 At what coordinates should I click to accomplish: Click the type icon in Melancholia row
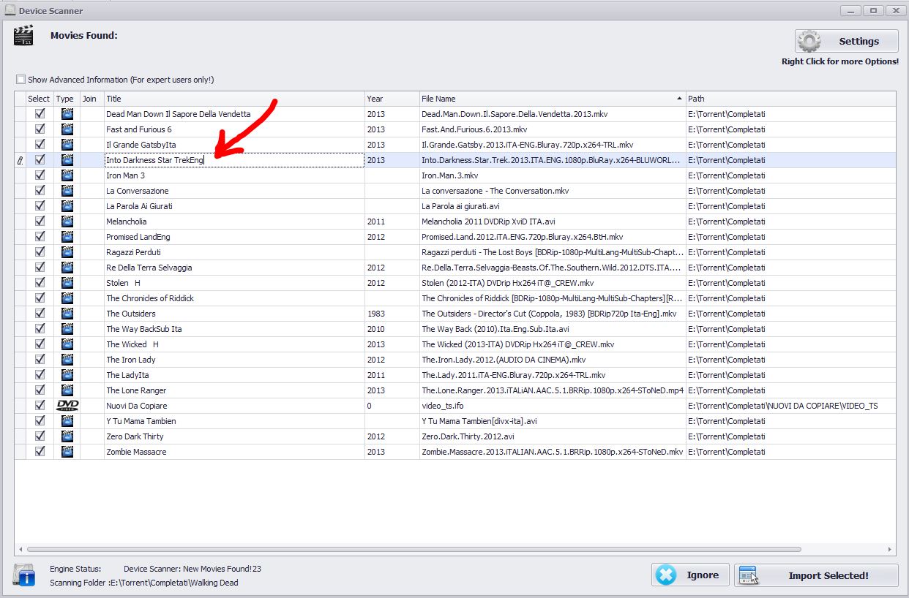[x=67, y=222]
